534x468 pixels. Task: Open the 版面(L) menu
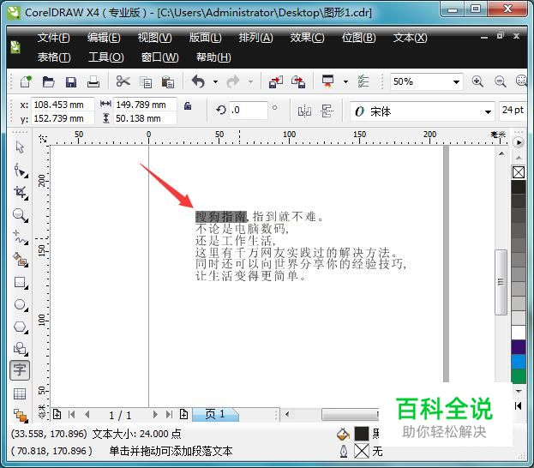tap(206, 38)
